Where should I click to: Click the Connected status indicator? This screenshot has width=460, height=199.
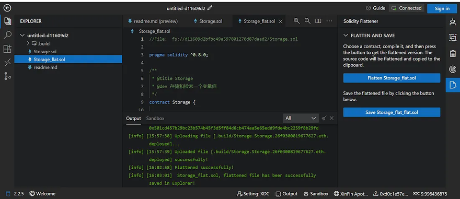(x=407, y=8)
